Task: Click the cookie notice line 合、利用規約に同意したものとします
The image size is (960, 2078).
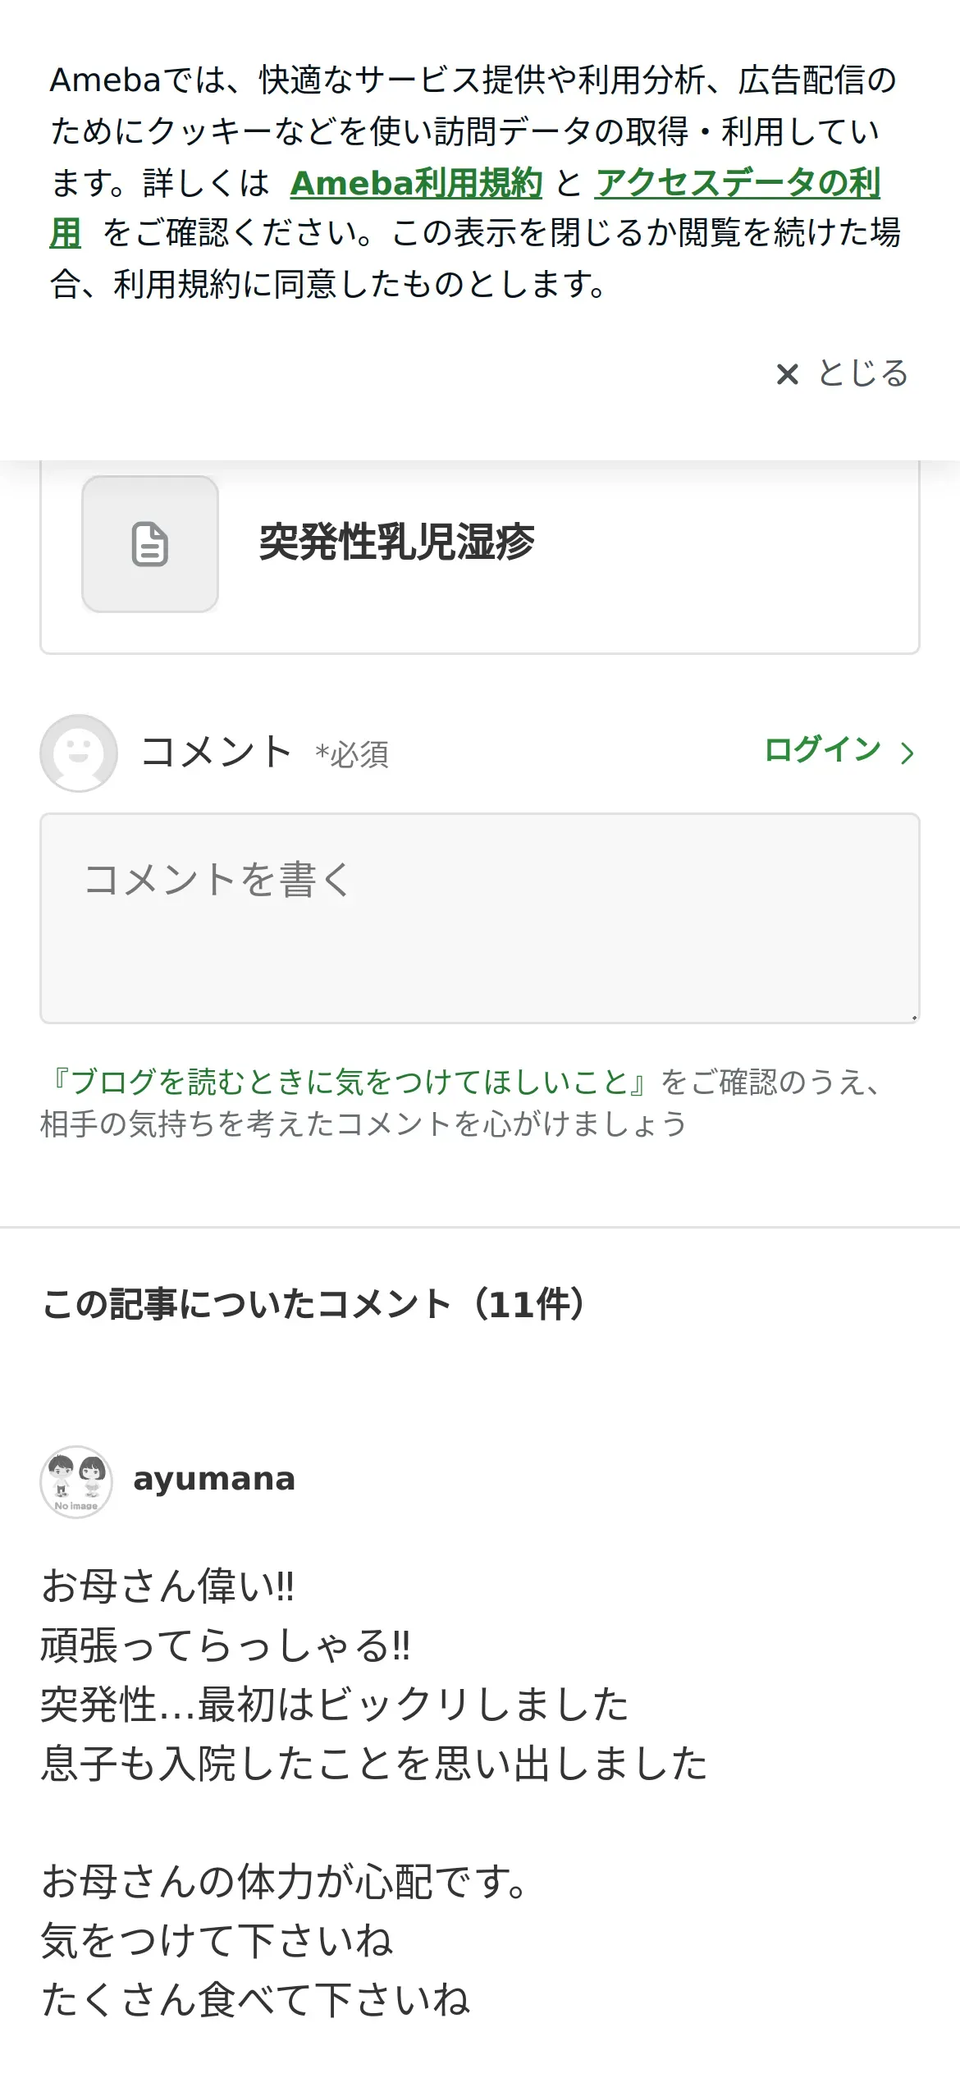Action: (x=328, y=284)
